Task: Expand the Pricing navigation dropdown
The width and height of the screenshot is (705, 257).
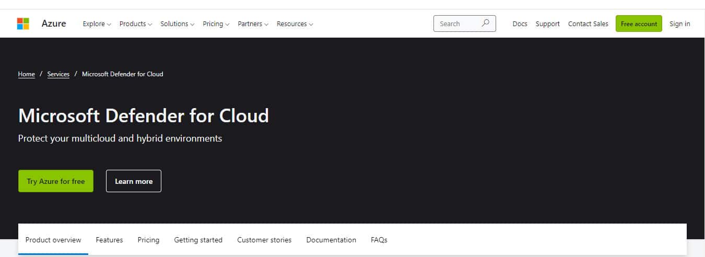Action: click(216, 24)
